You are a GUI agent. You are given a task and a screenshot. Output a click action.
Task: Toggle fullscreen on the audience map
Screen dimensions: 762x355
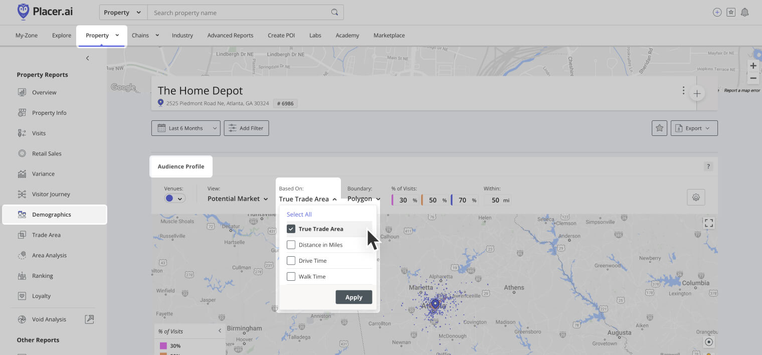point(709,224)
